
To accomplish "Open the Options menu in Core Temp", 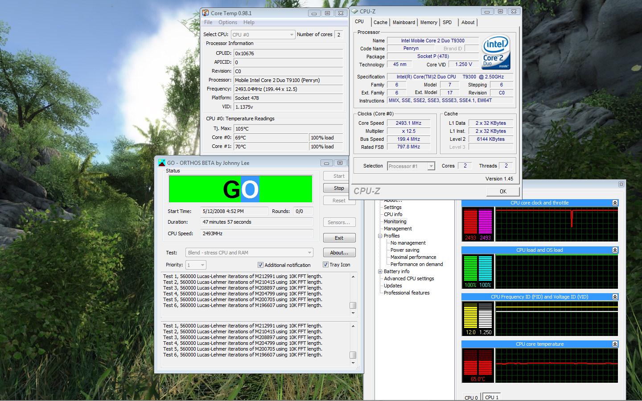I will [227, 22].
